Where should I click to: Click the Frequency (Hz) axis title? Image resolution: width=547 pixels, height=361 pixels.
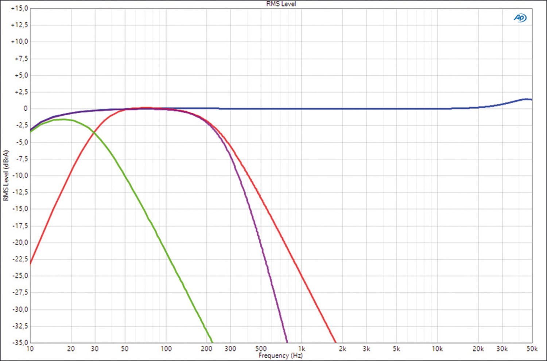(x=280, y=355)
